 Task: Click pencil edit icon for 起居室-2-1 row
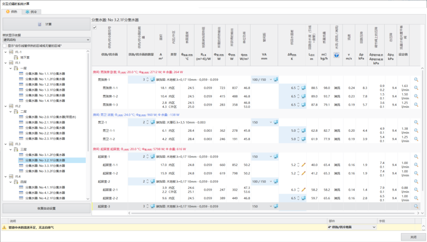coord(303,190)
